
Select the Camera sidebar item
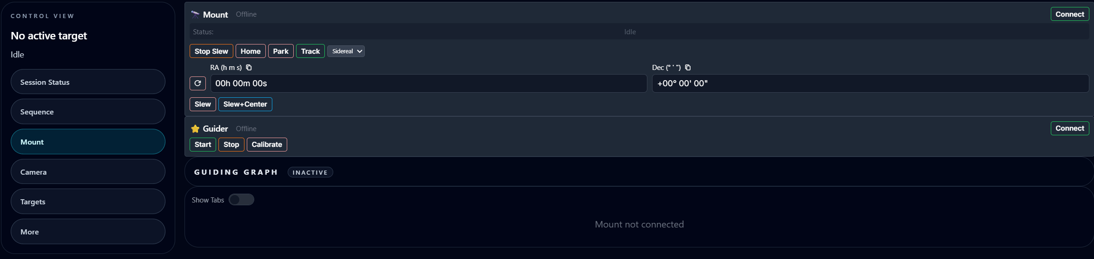(88, 172)
